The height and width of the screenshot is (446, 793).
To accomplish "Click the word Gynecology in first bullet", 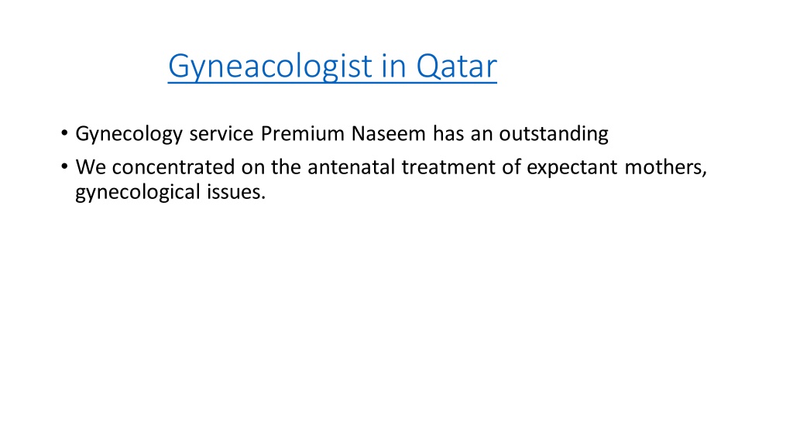I will [x=129, y=135].
